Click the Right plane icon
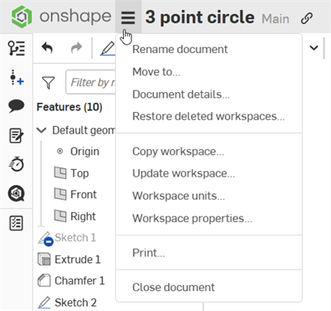This screenshot has height=311, width=331. [60, 216]
